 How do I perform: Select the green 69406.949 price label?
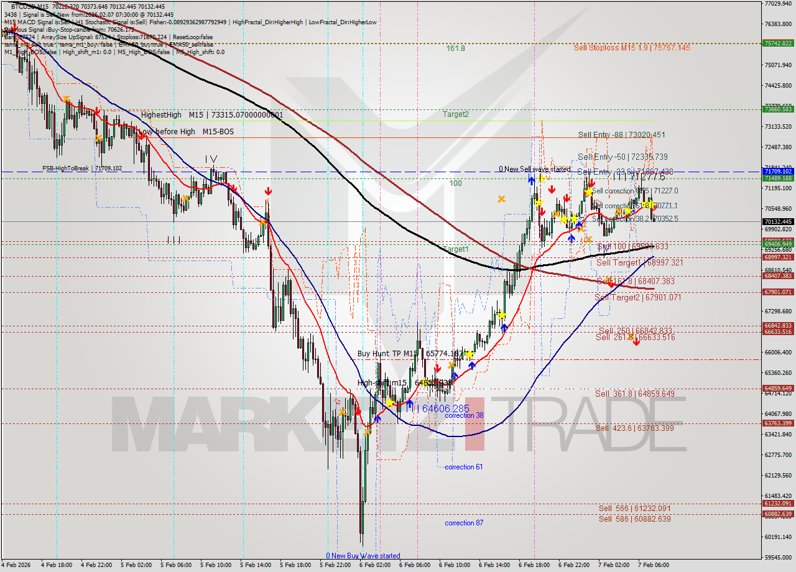point(778,243)
